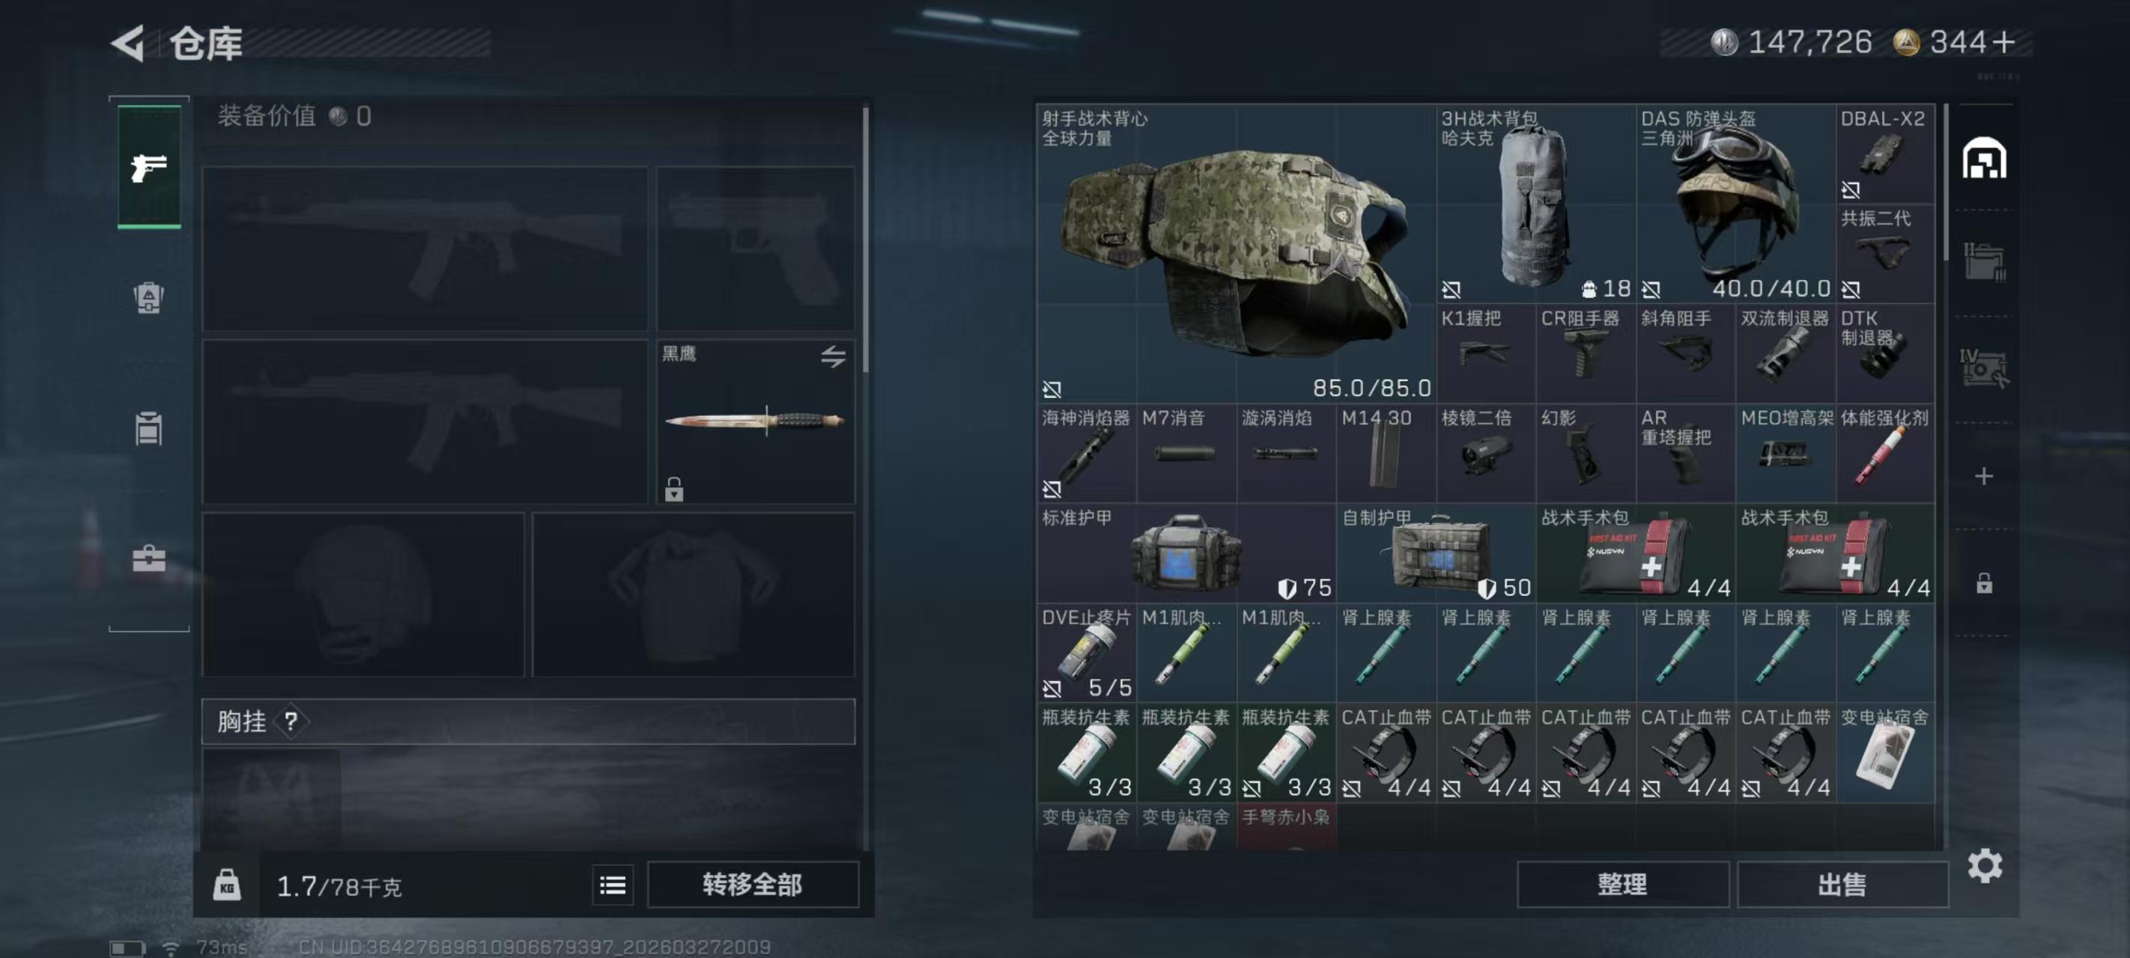Image resolution: width=2130 pixels, height=958 pixels.
Task: Click the 胸挂 help question mark
Action: (x=291, y=721)
